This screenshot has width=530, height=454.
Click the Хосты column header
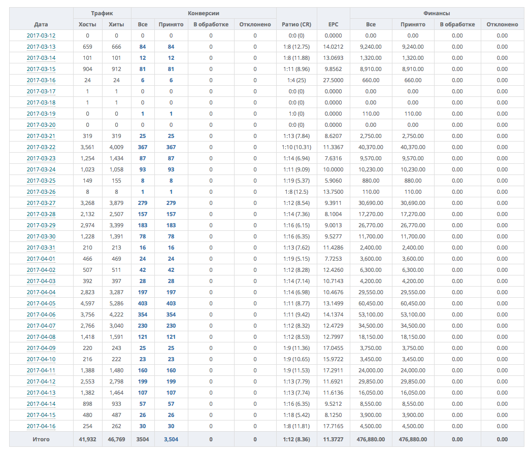[x=87, y=24]
